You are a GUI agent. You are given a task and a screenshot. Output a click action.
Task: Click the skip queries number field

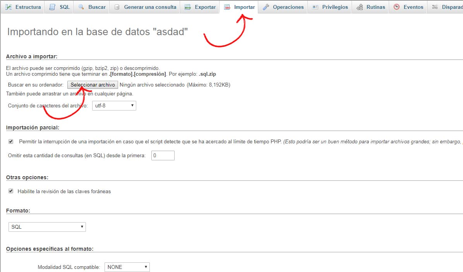(163, 156)
